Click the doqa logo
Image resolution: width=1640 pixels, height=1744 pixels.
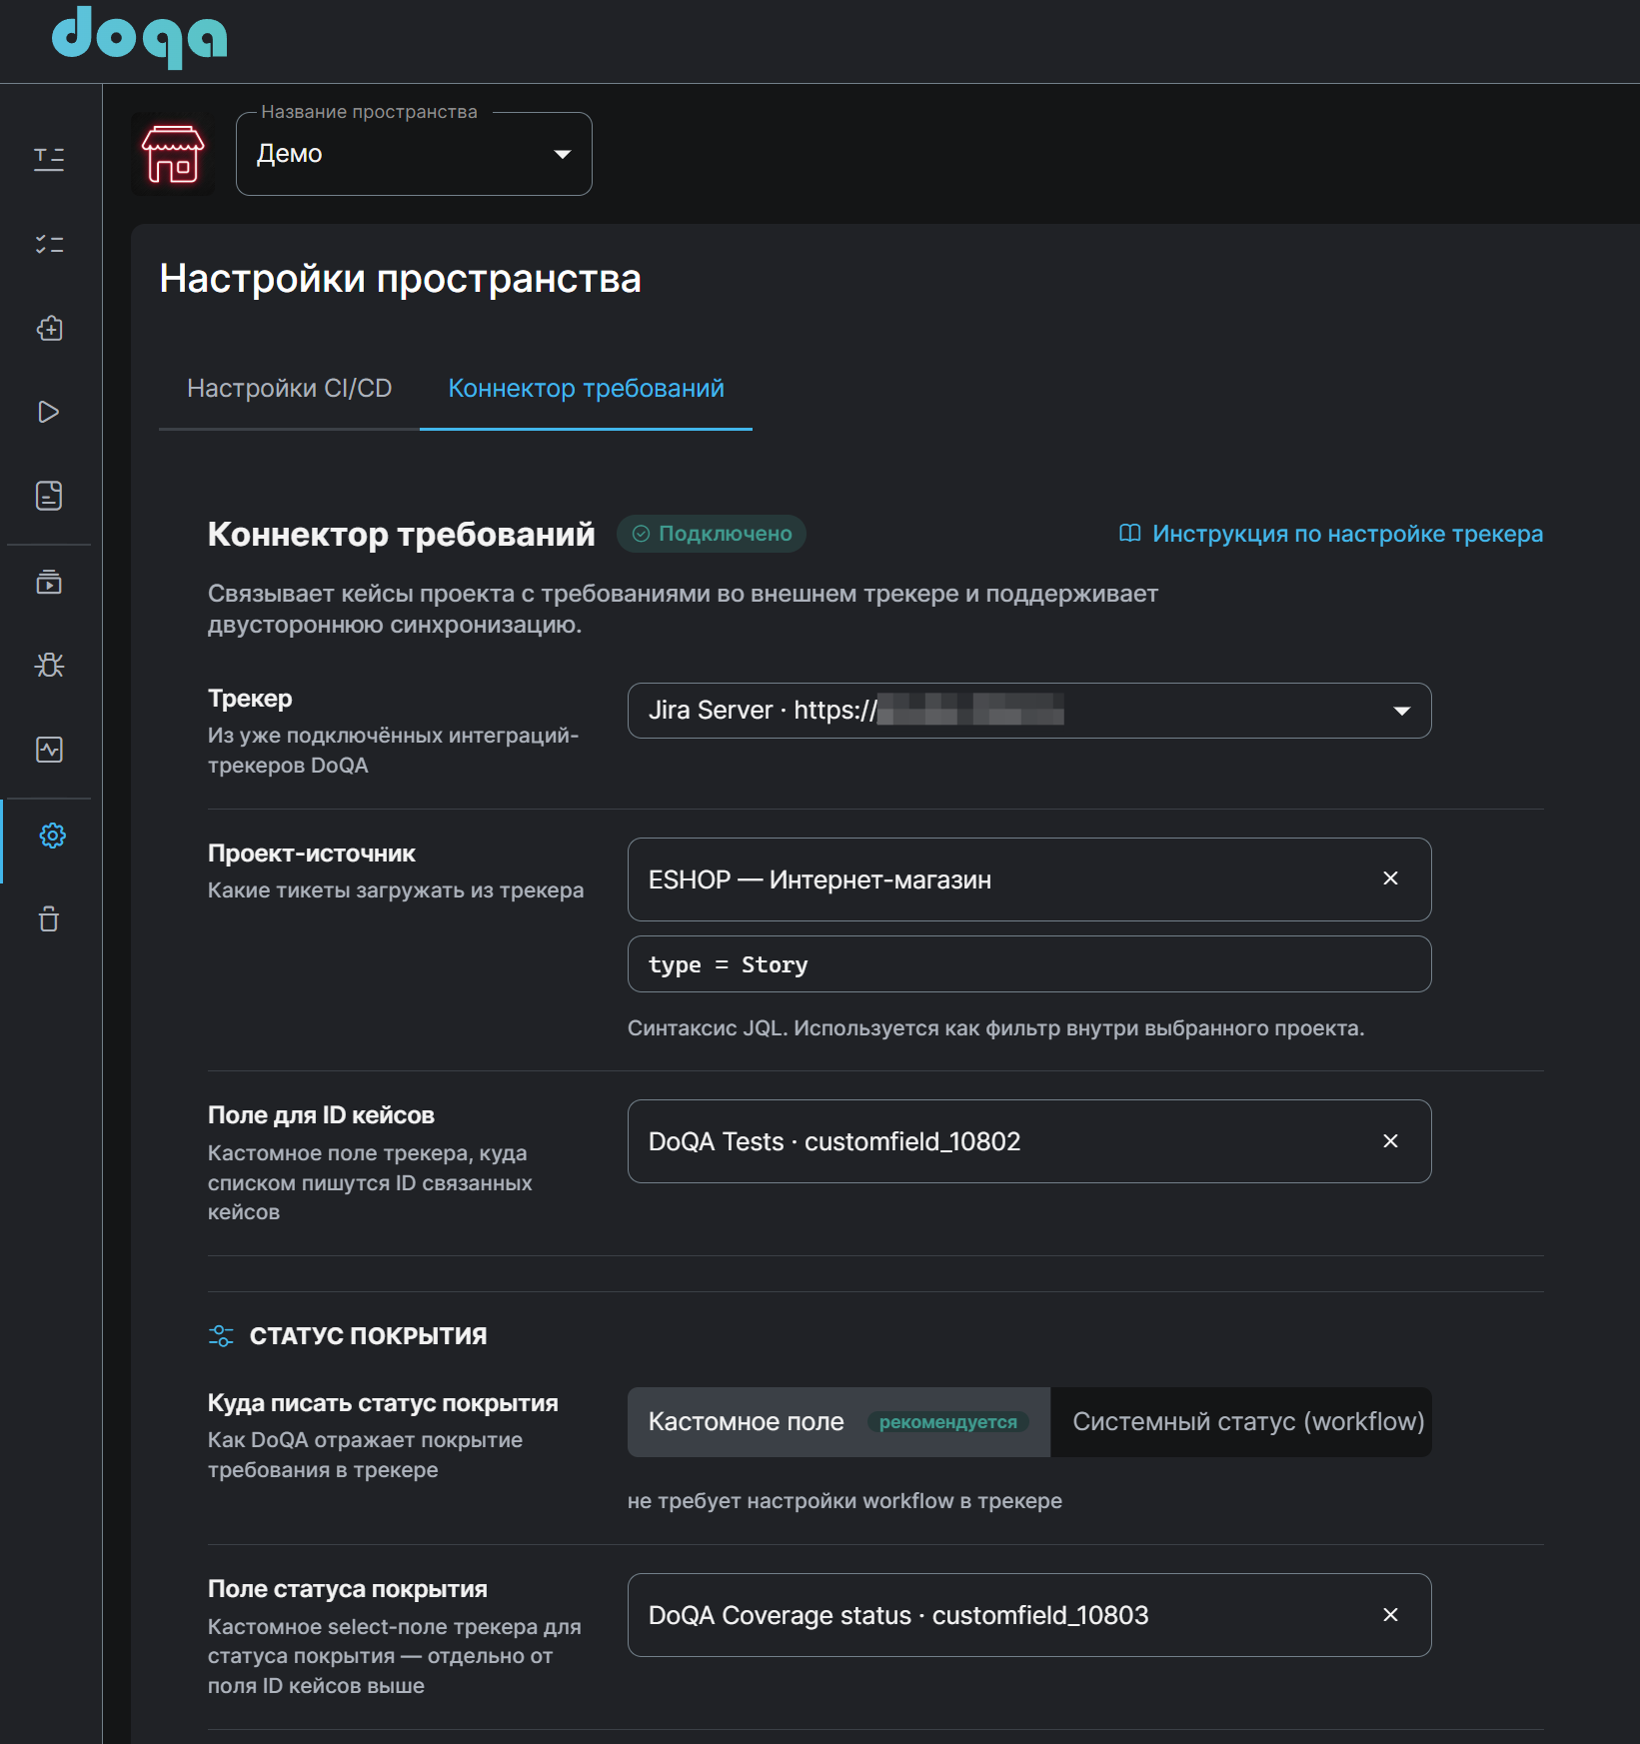(140, 37)
